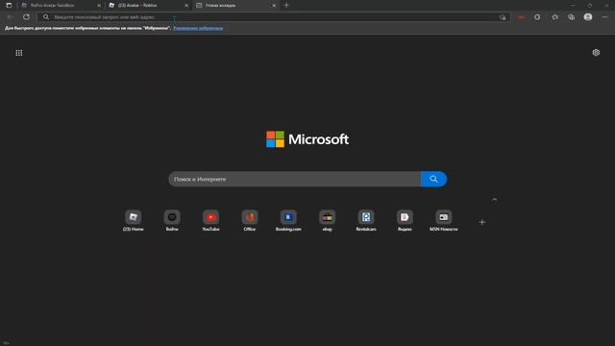Close the Новая вкладка tab
The image size is (615, 346).
(274, 6)
